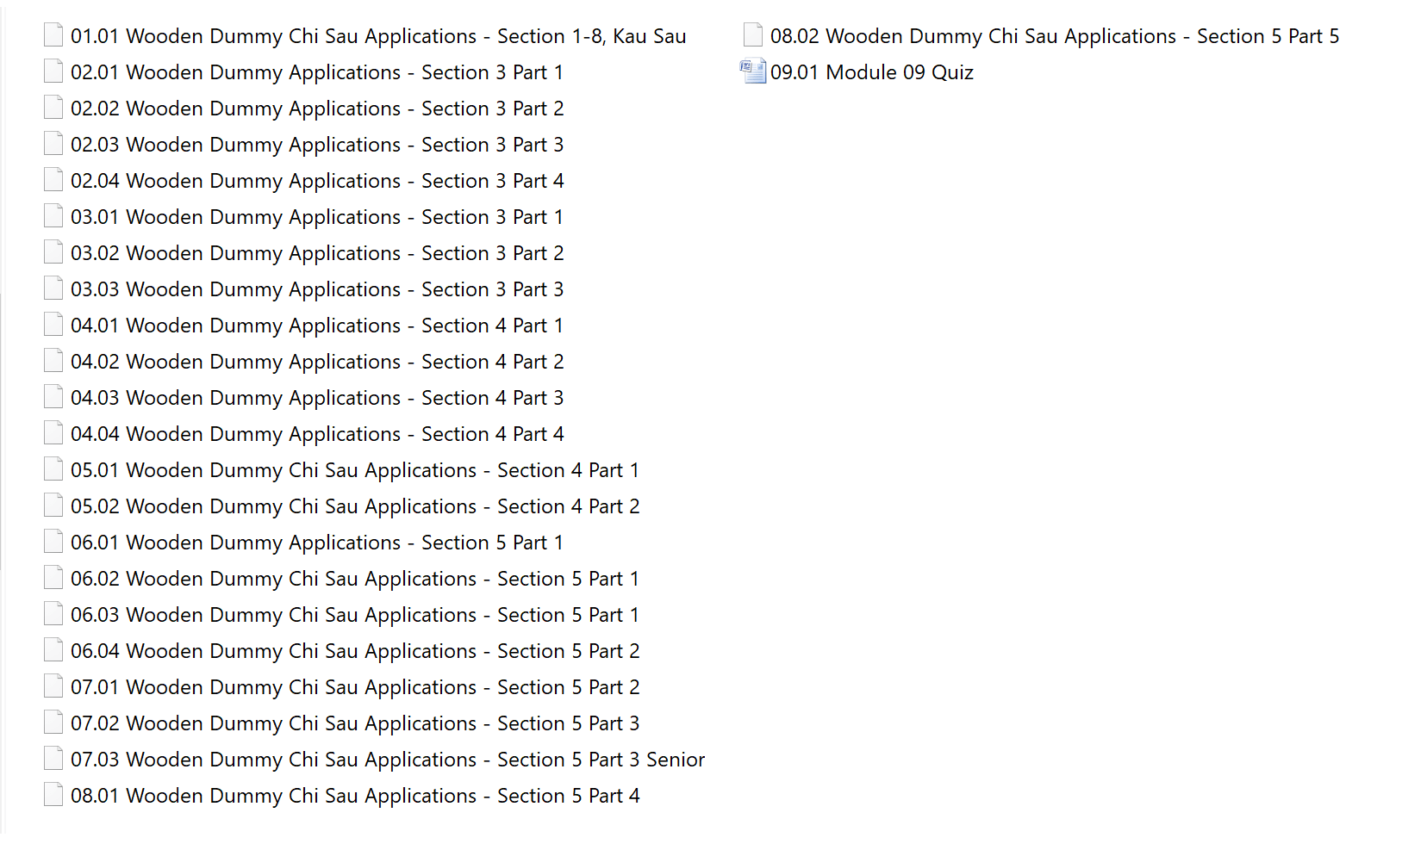Click the file icon beside 01.01 Kau Sau
The width and height of the screenshot is (1402, 850).
(53, 35)
